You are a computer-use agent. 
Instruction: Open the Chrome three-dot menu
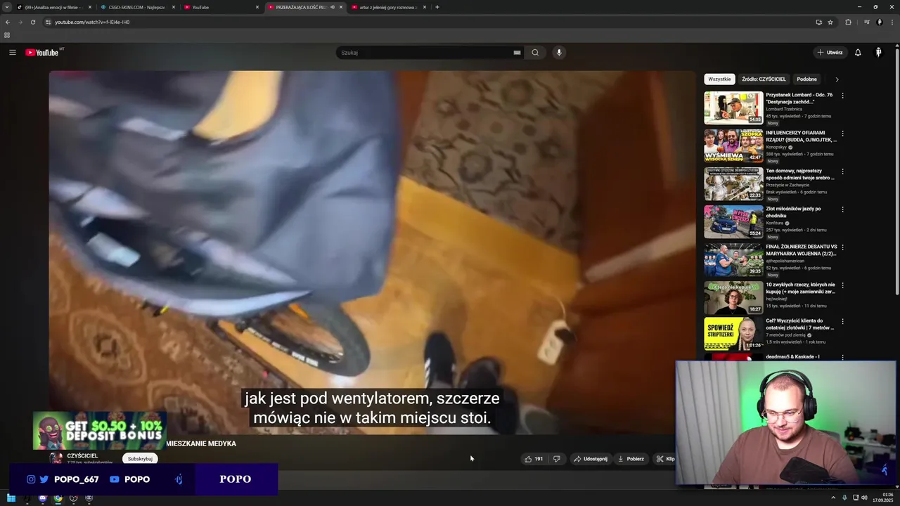[892, 22]
